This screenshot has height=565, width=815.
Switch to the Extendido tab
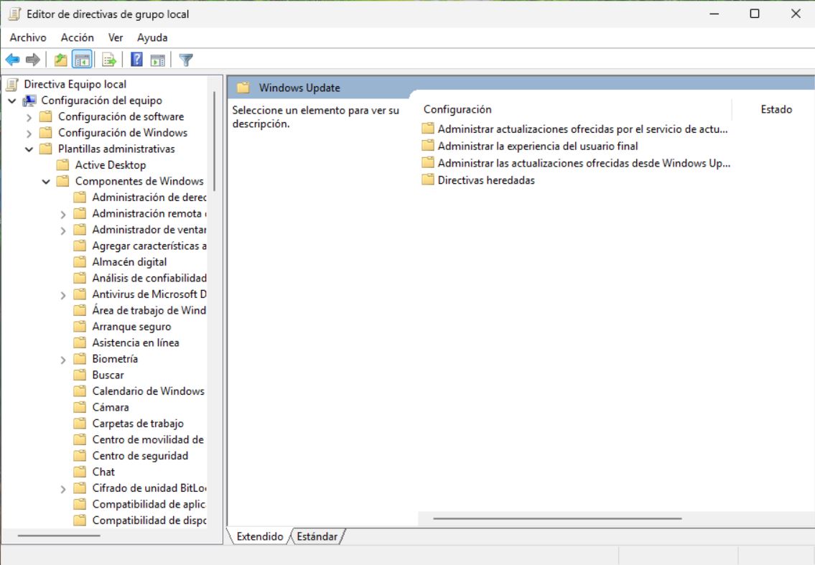pyautogui.click(x=259, y=536)
